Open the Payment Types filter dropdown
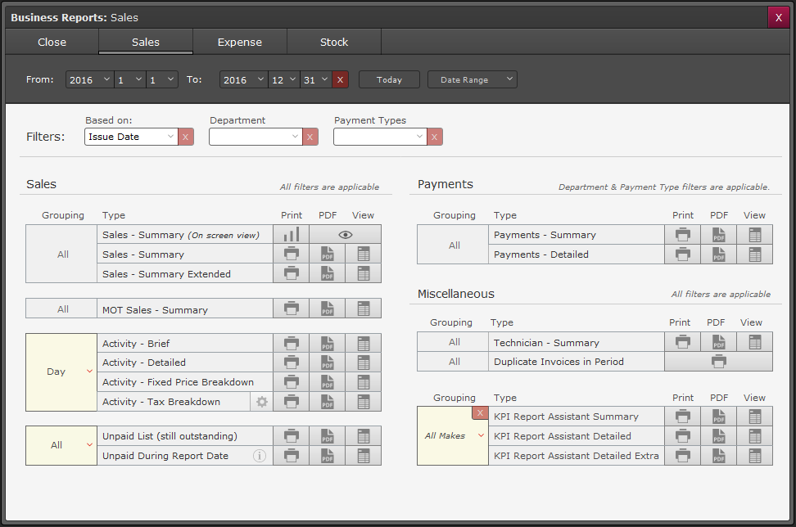The width and height of the screenshot is (796, 527). 380,137
